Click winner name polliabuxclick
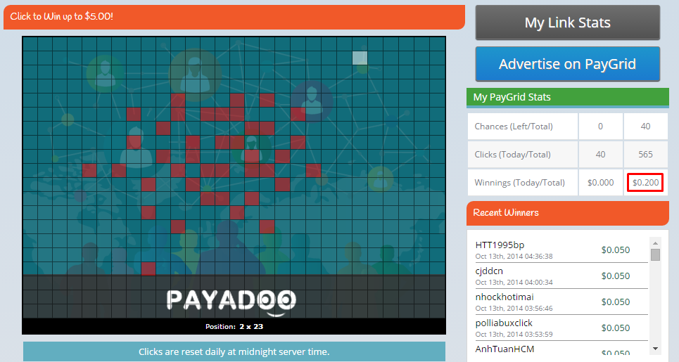This screenshot has height=362, width=679. [504, 323]
